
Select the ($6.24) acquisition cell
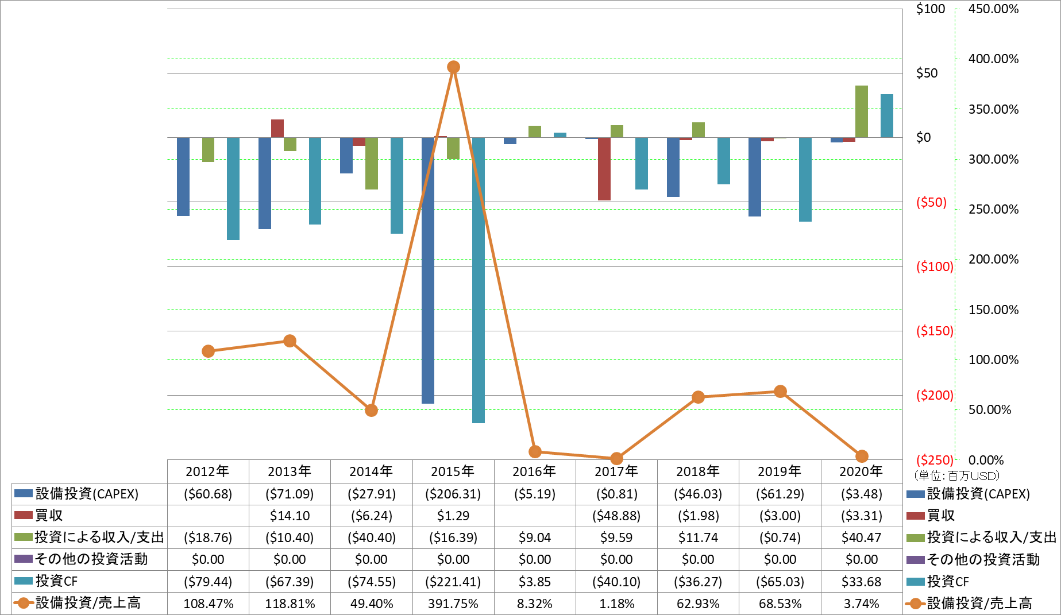[371, 516]
